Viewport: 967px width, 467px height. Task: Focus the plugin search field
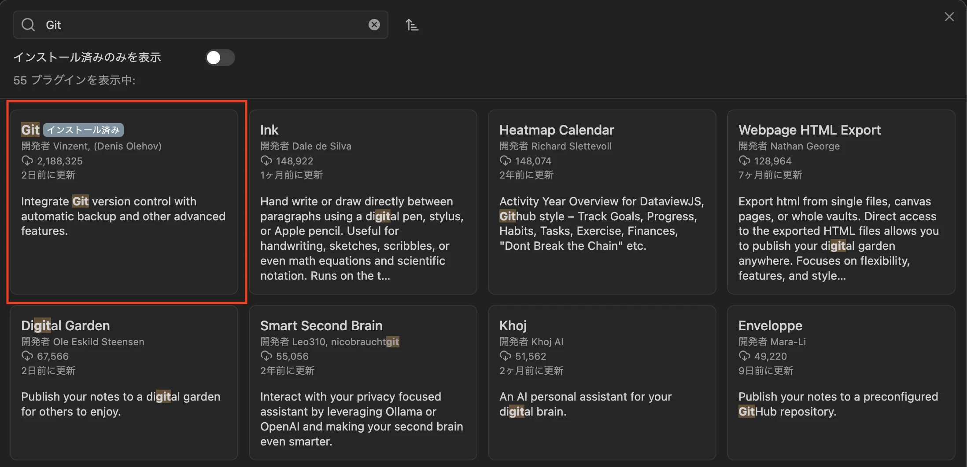201,25
